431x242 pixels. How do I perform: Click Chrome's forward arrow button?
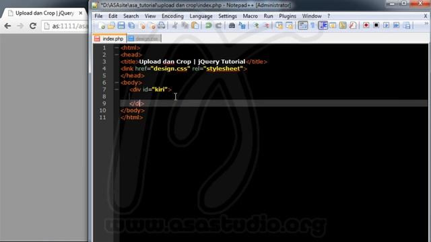pos(20,26)
